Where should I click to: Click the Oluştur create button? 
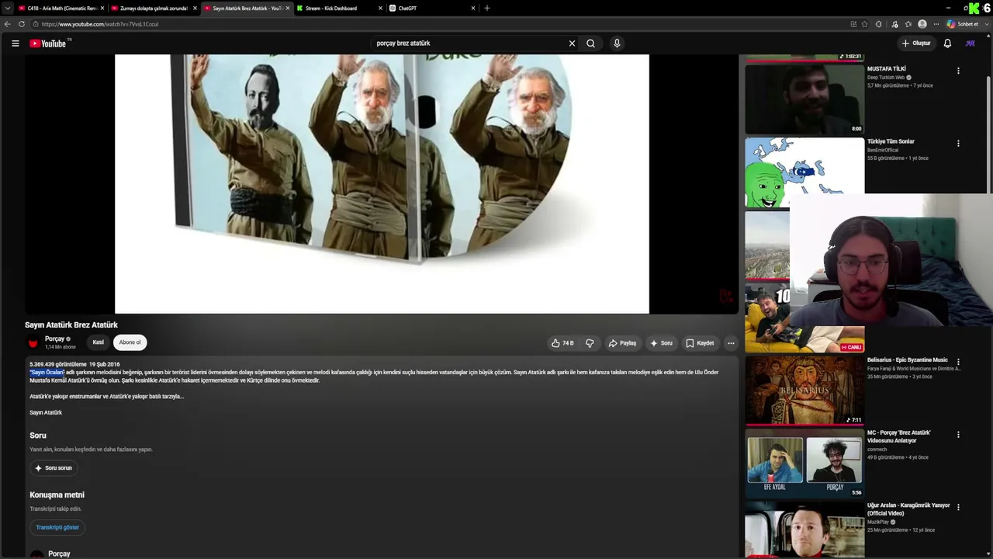click(916, 43)
